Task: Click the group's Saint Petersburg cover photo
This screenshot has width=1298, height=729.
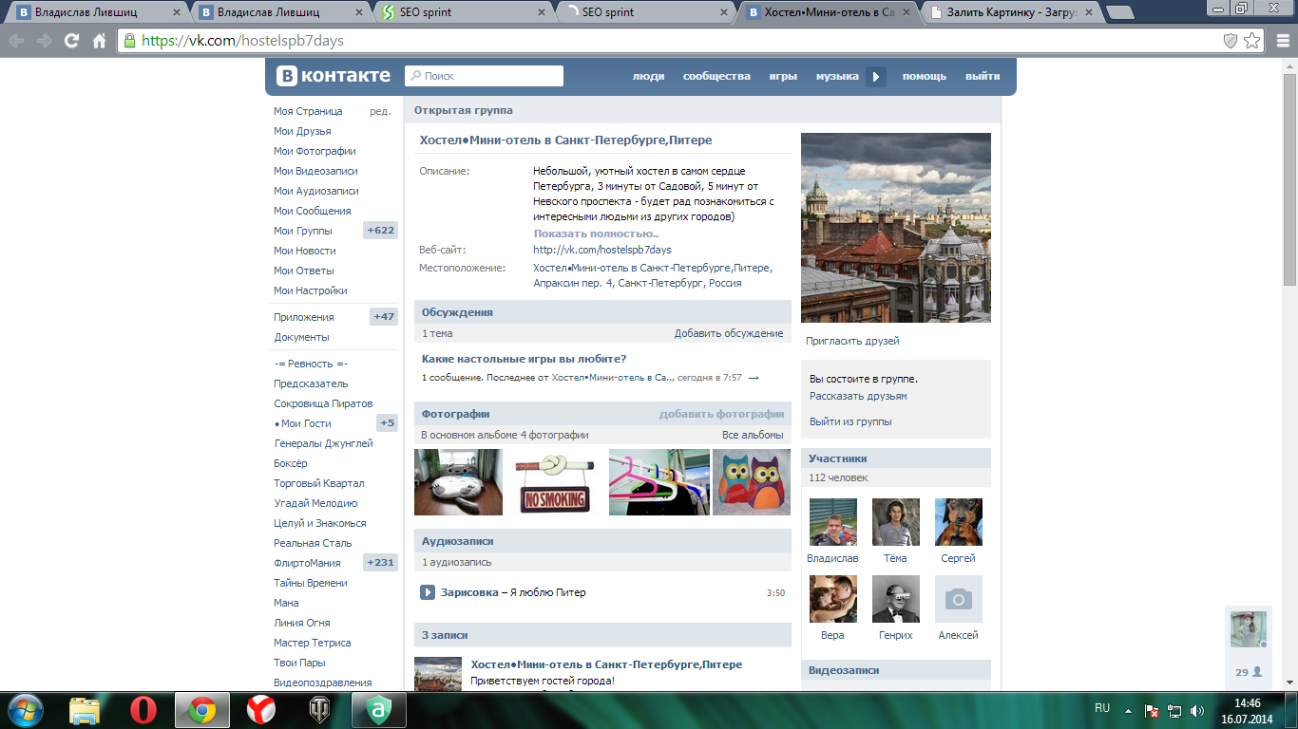Action: [896, 228]
